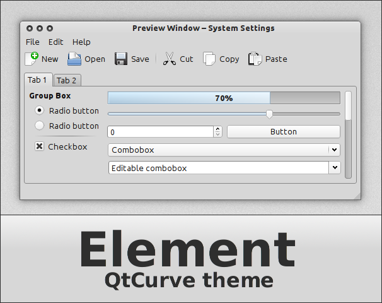Open the File menu
The width and height of the screenshot is (382, 303).
click(32, 42)
